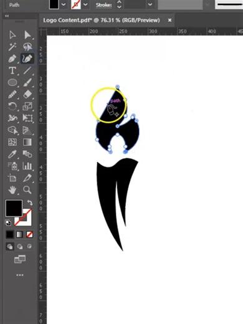The width and height of the screenshot is (243, 324).
Task: Select the Logo Content.pdf document tab
Action: point(102,20)
